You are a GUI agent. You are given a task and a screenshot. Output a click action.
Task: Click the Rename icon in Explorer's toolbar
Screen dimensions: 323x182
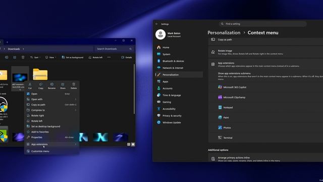click(x=7, y=57)
